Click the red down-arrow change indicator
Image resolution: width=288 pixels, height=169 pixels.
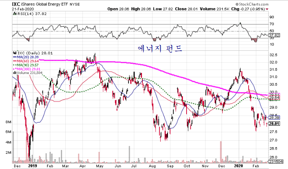pos(267,9)
